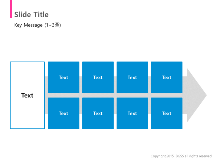Click the word Title in the heading
The width and height of the screenshot is (217, 163).
pos(41,15)
